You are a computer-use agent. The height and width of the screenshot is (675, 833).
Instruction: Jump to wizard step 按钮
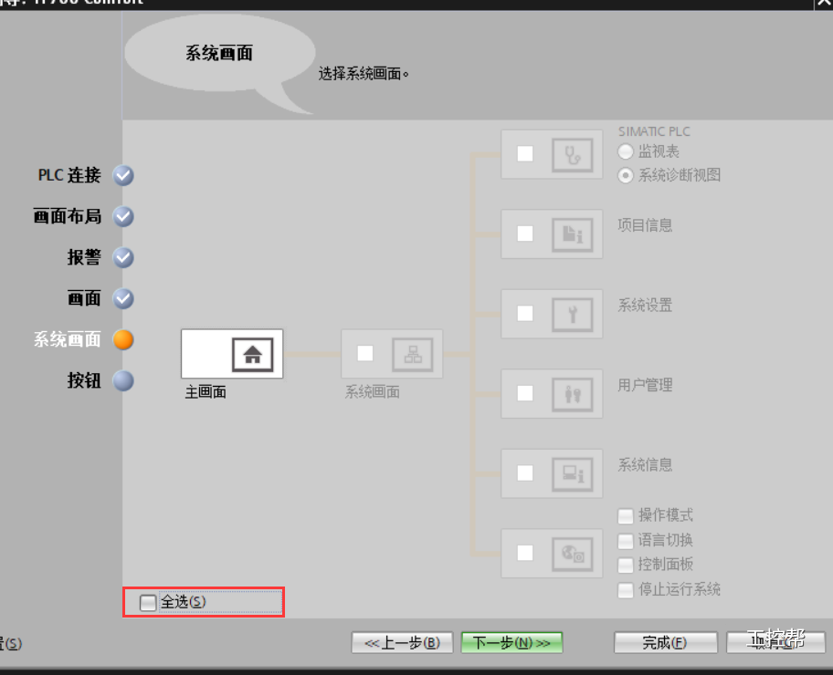pos(84,380)
